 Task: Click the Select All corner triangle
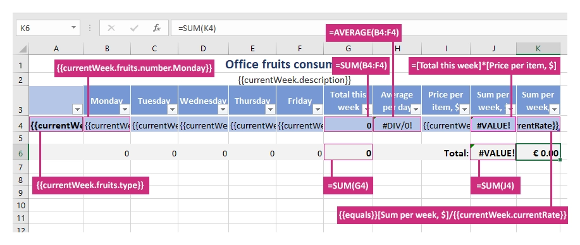[23, 49]
